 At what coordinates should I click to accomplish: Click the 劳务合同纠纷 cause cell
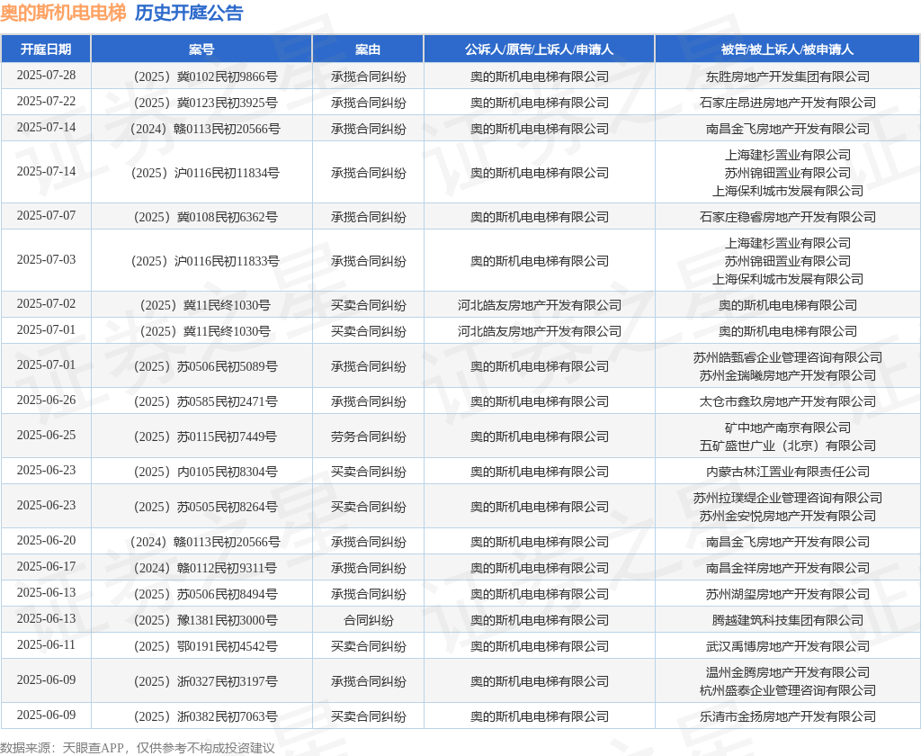click(368, 436)
